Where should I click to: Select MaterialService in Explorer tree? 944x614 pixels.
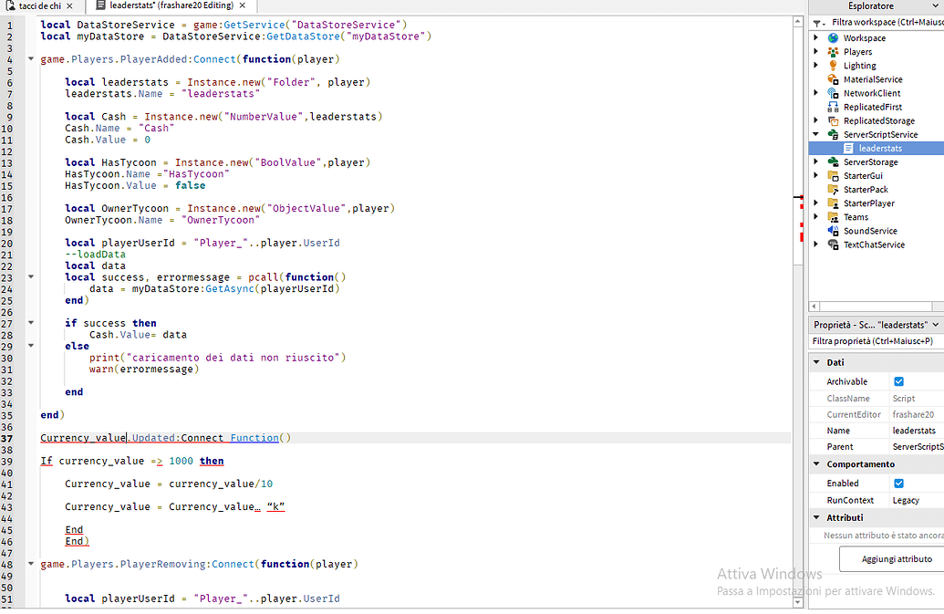873,79
